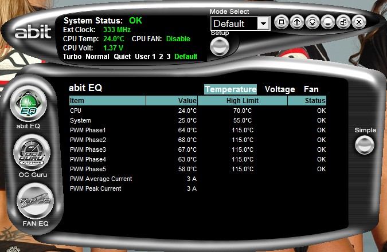Click the CPU Volt 1.37 V reading
The height and width of the screenshot is (252, 387).
click(113, 48)
